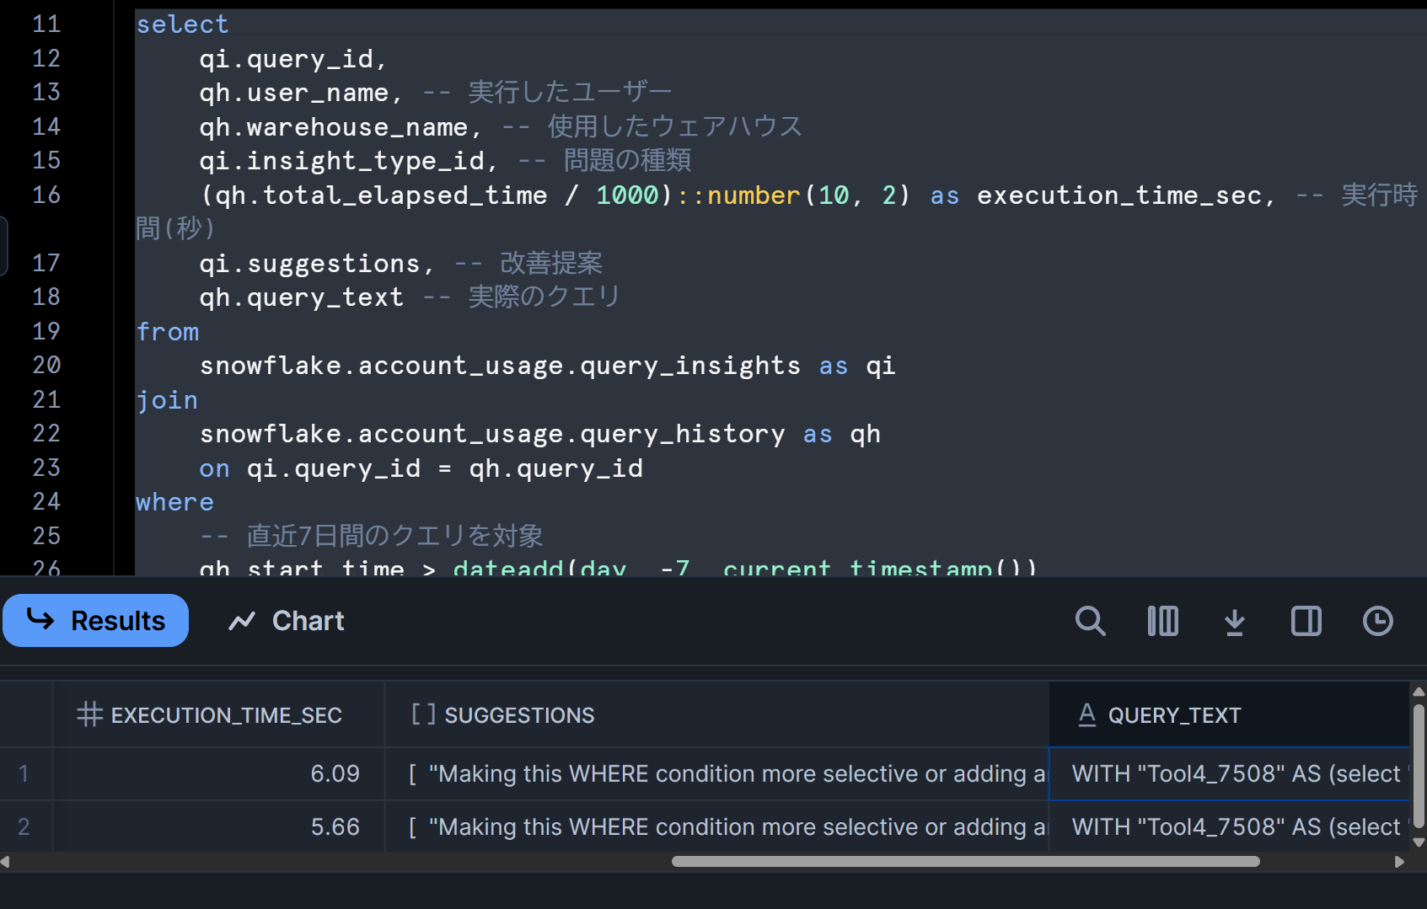Click the 'from' keyword on line 19
The image size is (1427, 909).
click(168, 332)
